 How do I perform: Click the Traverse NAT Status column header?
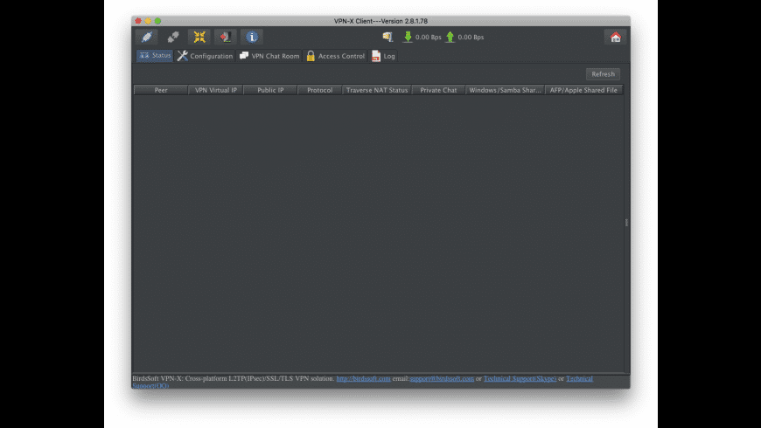[377, 90]
